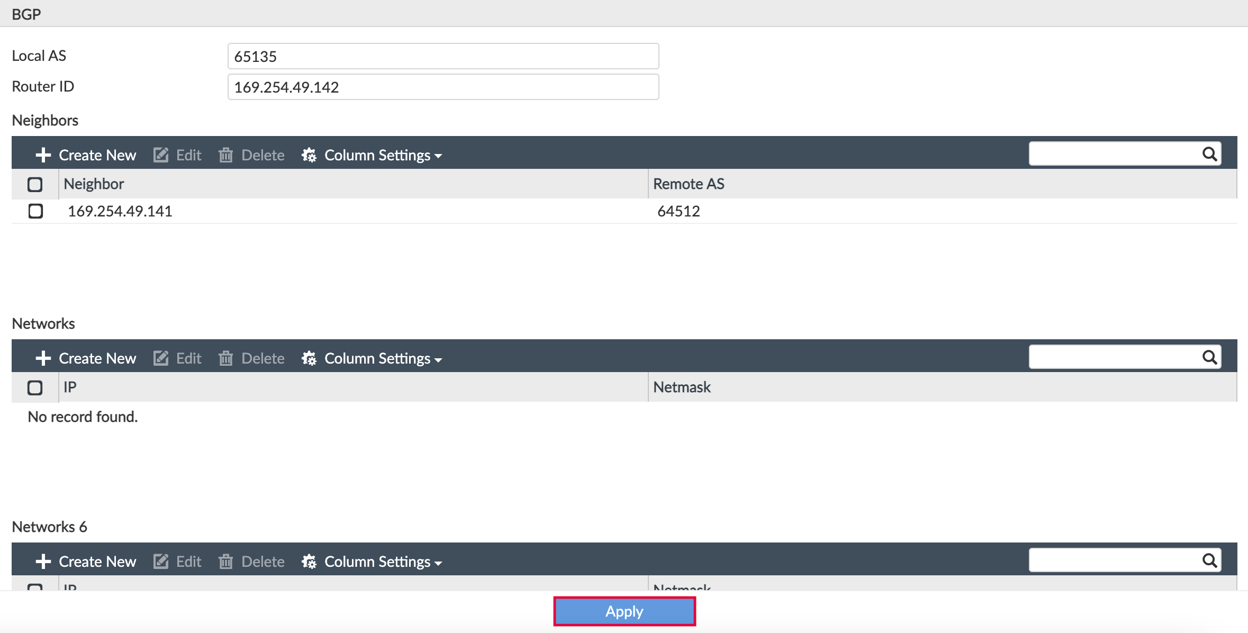
Task: Click the plus icon in the Neighbors toolbar
Action: tap(43, 155)
